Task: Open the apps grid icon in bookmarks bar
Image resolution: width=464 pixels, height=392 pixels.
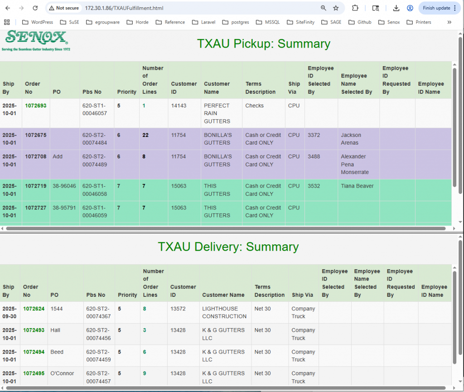Action: pyautogui.click(x=7, y=22)
